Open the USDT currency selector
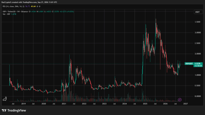This screenshot has height=115, width=205. click(x=198, y=12)
